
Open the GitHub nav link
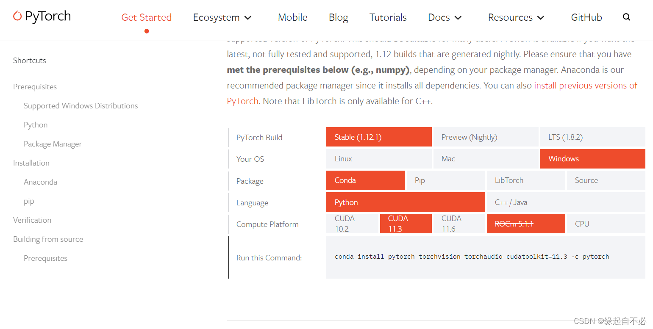(x=586, y=17)
